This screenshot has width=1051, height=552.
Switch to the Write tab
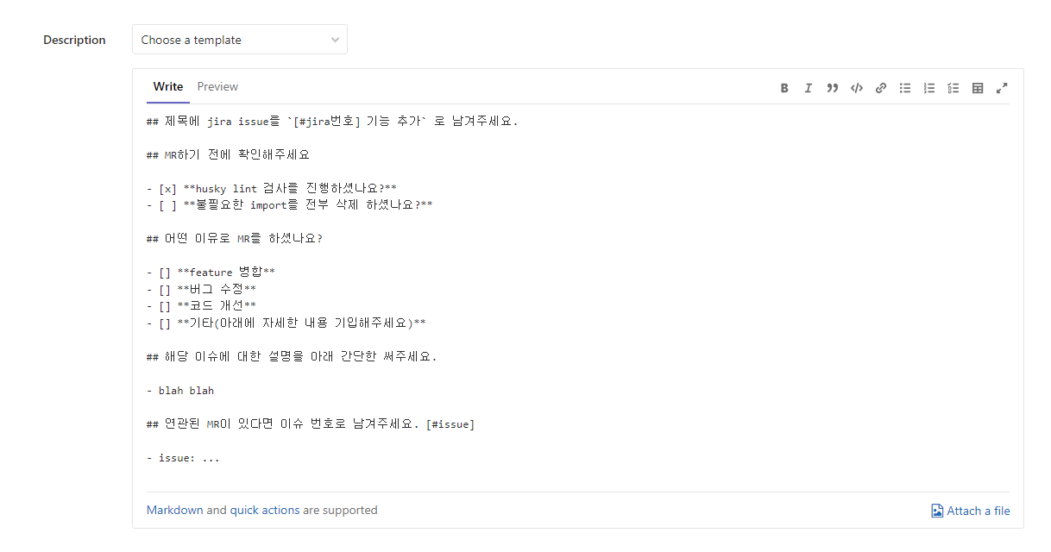tap(168, 86)
